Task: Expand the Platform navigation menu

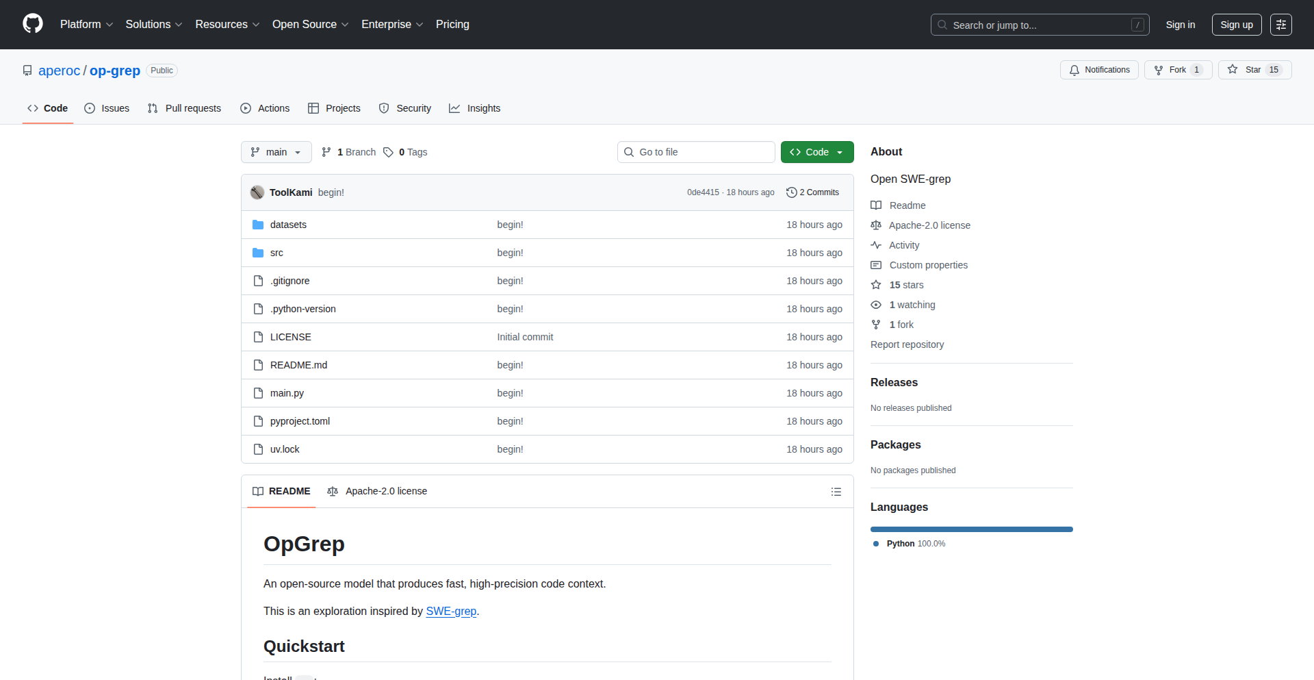Action: pos(86,25)
